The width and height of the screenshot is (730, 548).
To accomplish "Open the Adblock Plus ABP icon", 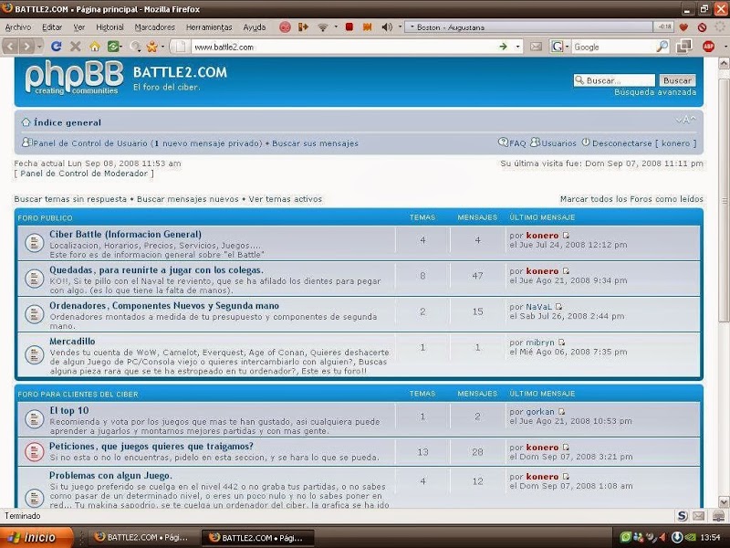I will coord(708,47).
